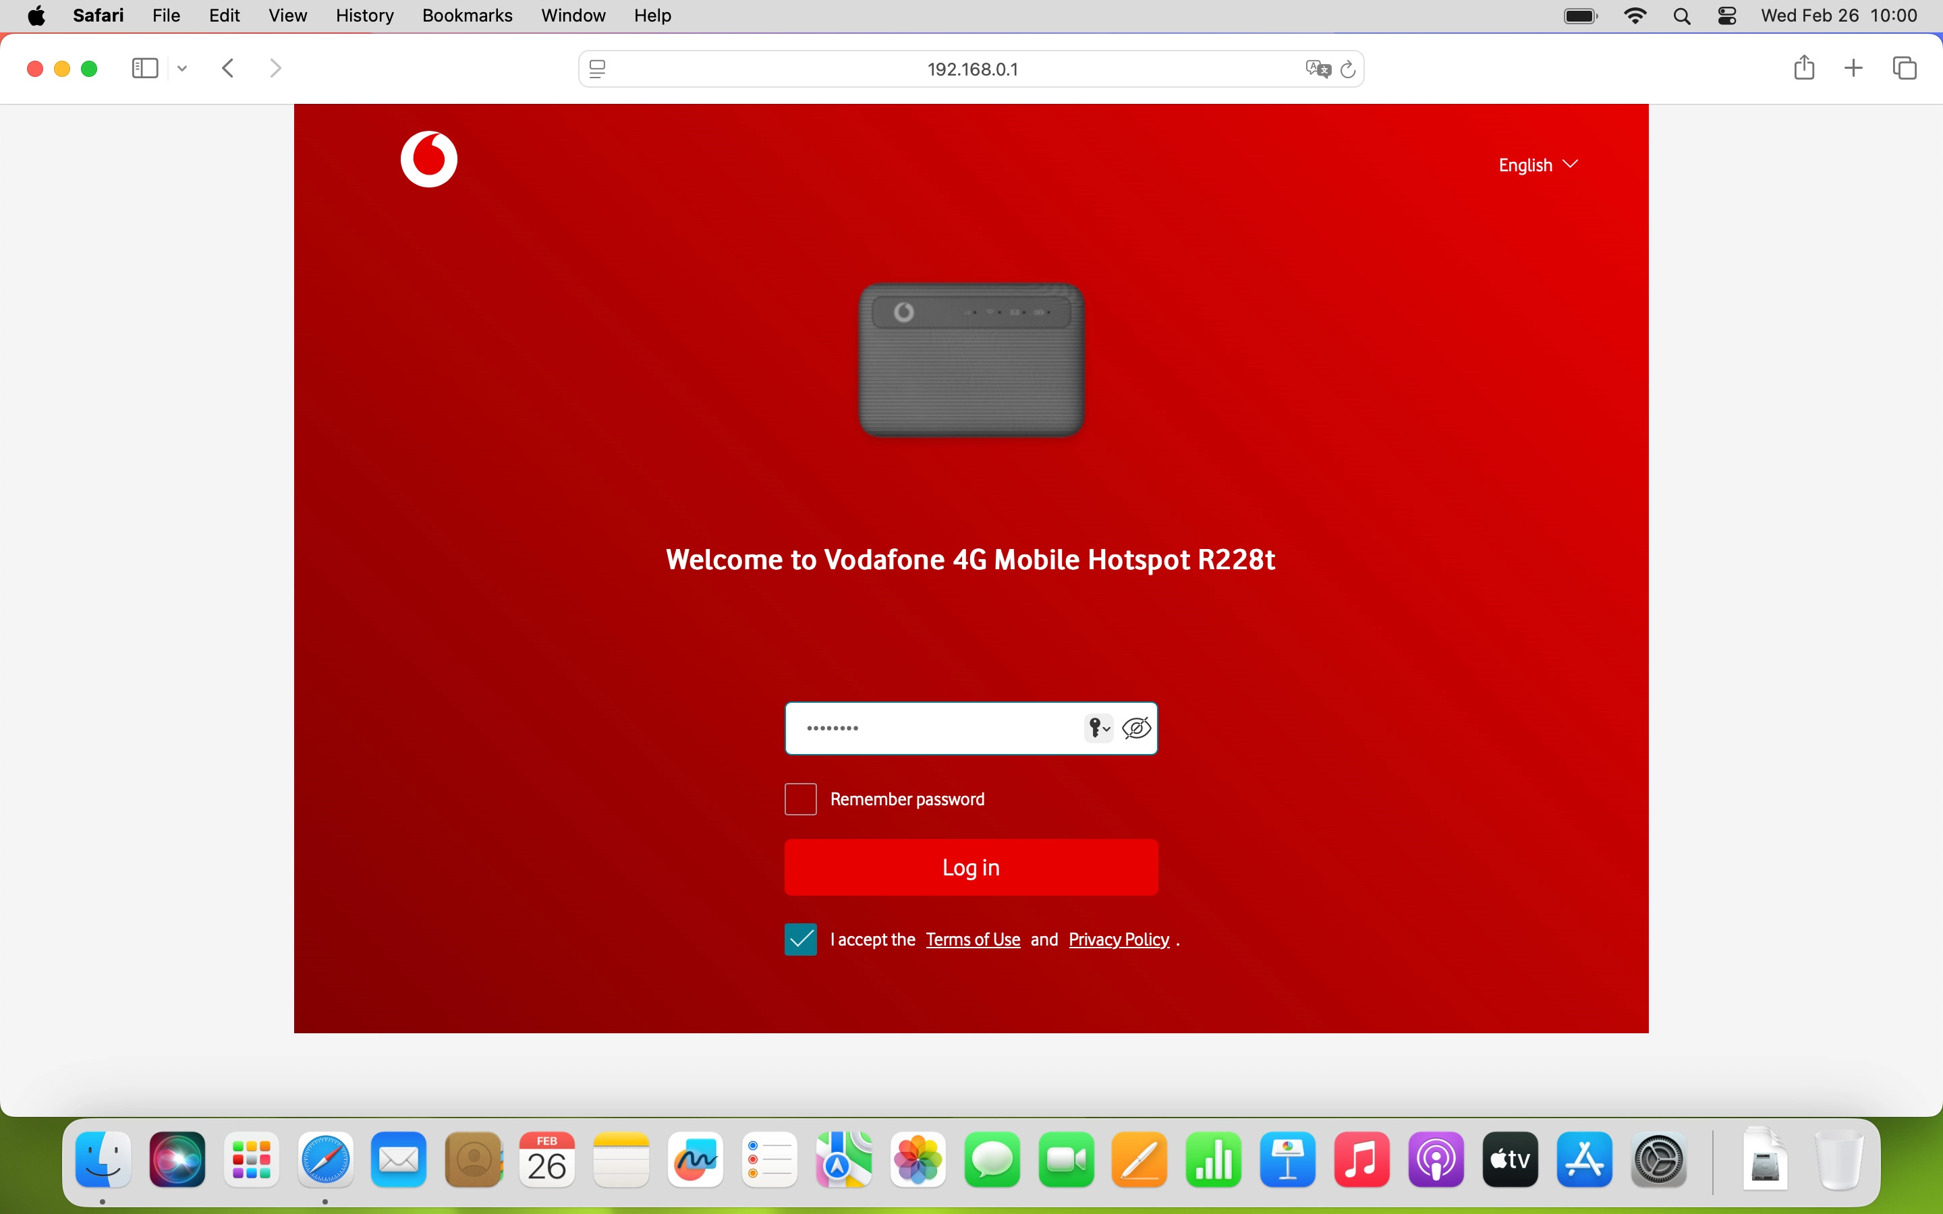Reload the router login page

pos(1348,68)
